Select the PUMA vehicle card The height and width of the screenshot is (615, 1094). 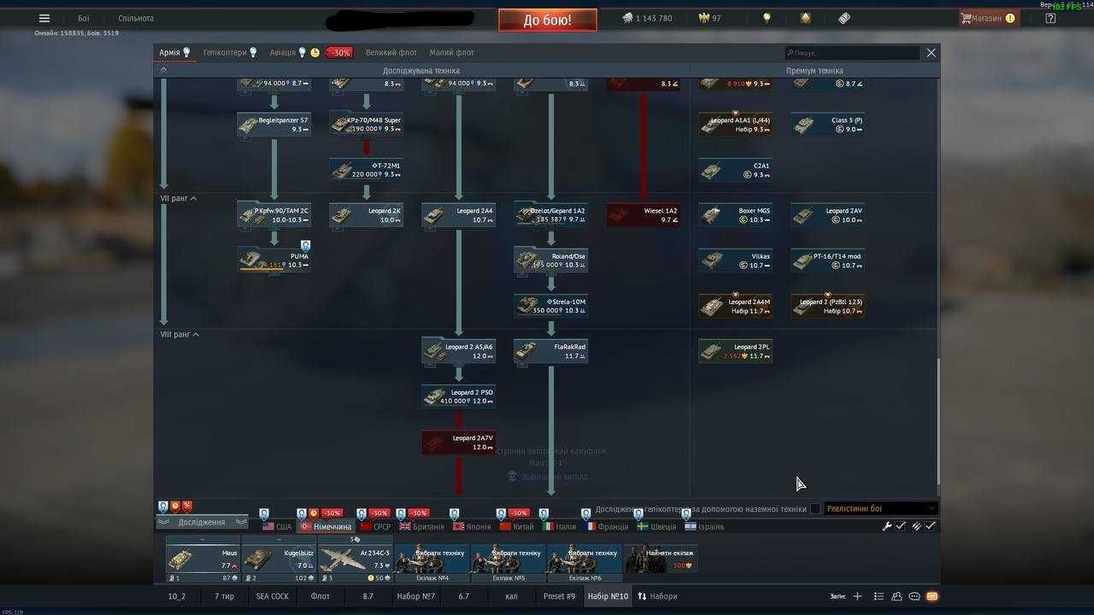tap(273, 261)
